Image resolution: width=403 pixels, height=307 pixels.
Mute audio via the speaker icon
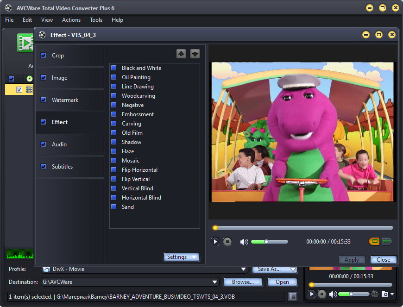tap(244, 241)
